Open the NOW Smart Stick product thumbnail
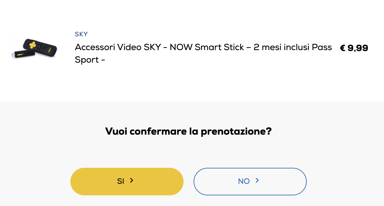384x206 pixels. (34, 48)
